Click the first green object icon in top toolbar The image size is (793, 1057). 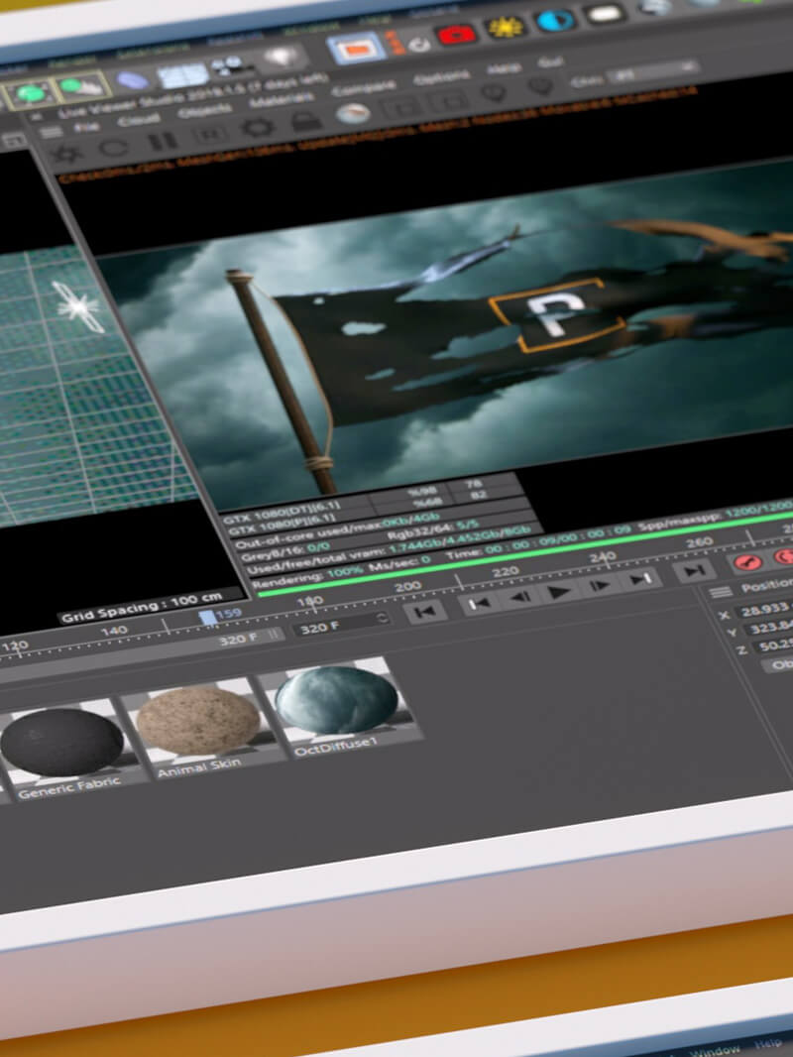tap(30, 93)
